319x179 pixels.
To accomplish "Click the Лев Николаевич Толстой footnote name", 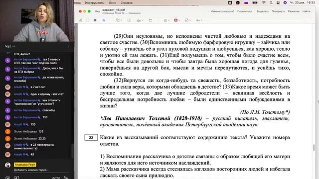I will pyautogui.click(x=151, y=118).
